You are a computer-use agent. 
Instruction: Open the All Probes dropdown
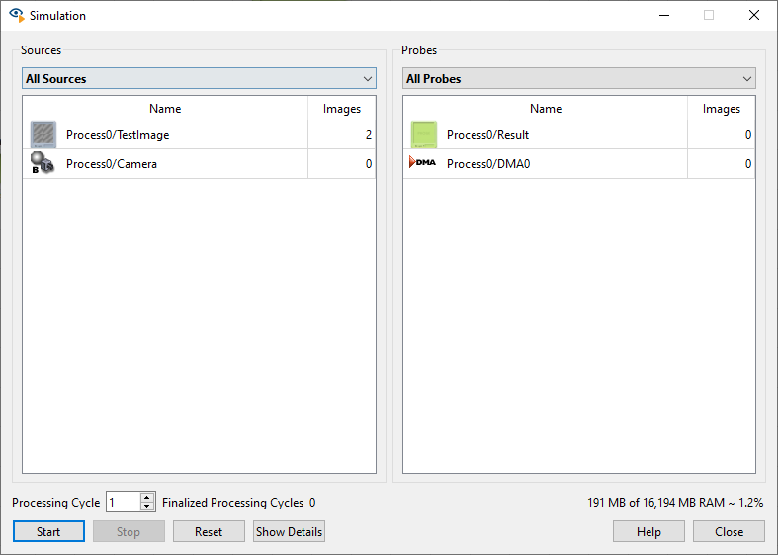click(x=579, y=78)
